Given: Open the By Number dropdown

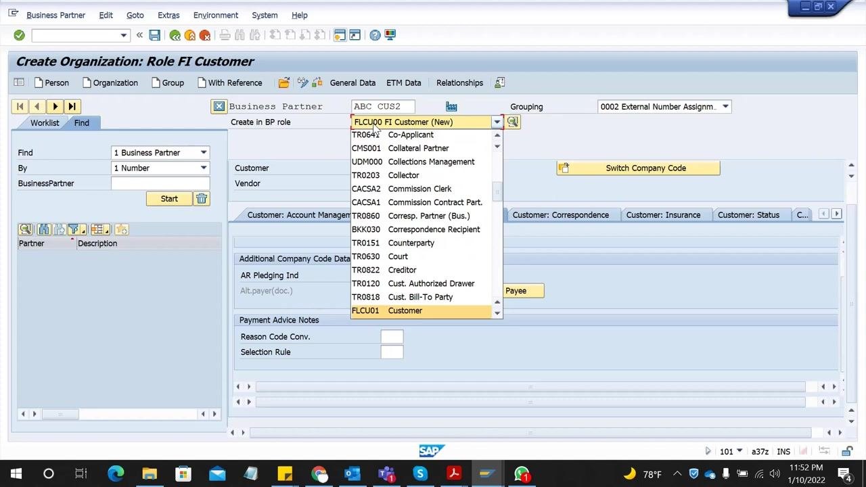Looking at the screenshot, I should click(x=203, y=168).
